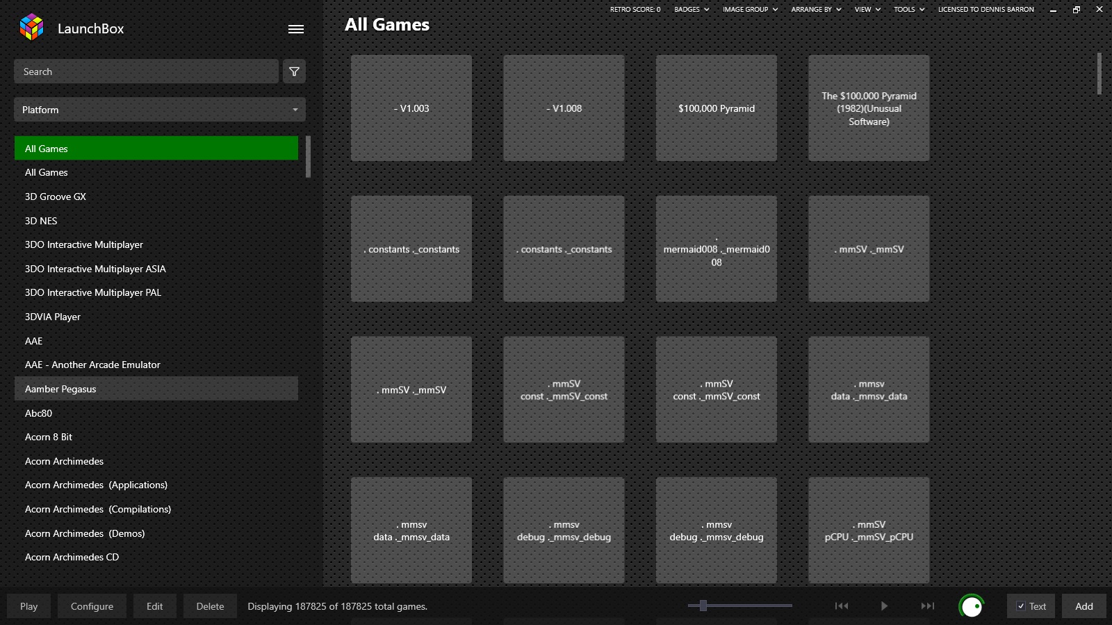The image size is (1112, 625).
Task: Click the LaunchBox cube logo
Action: click(31, 28)
